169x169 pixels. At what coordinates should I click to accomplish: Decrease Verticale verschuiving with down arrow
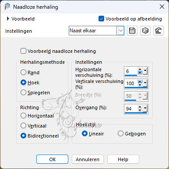tap(140, 85)
